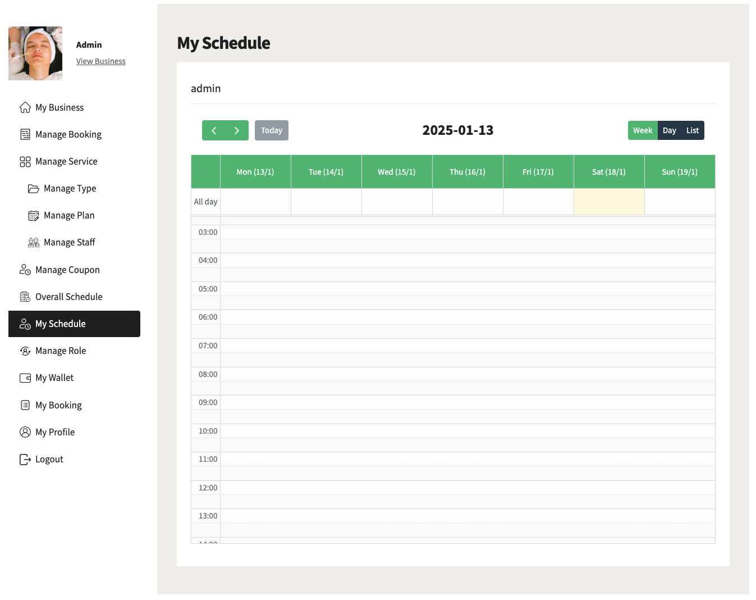Screen dimensions: 756x600
Task: Click the next week chevron arrow
Action: 236,130
